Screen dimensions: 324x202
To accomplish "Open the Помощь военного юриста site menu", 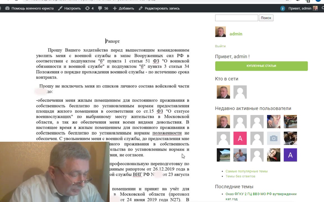I will click(29, 8).
